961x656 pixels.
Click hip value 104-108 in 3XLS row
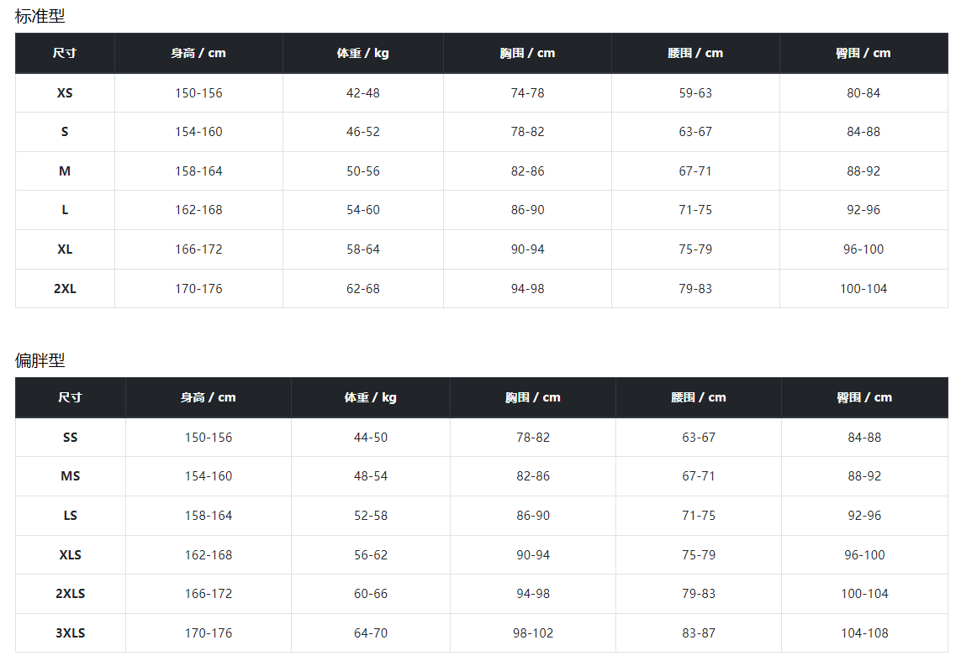(864, 633)
